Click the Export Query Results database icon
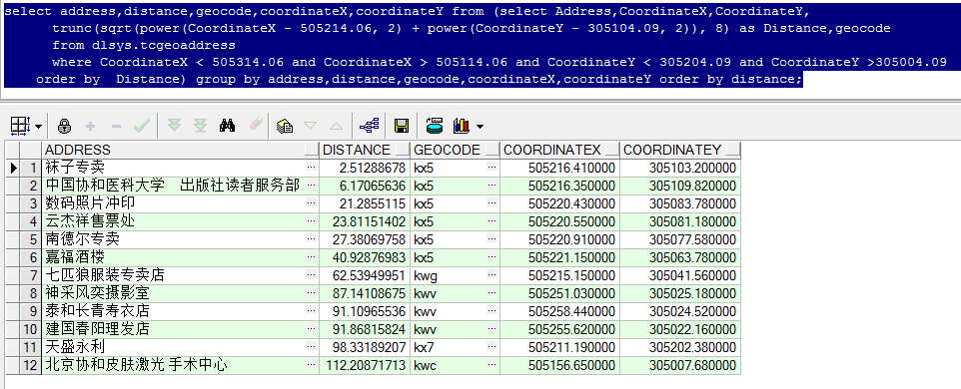Viewport: 961px width, 389px height. click(434, 126)
